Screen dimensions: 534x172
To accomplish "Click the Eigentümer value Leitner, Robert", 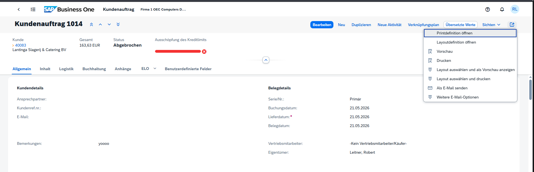I will coord(362,152).
